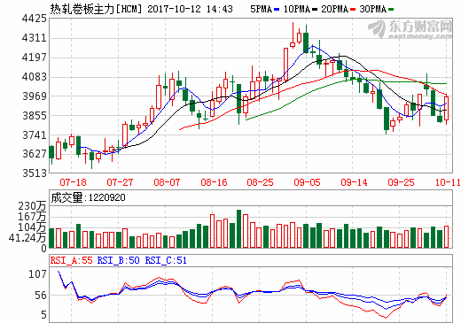Click the 3969 price axis label
Viewport: 461px width, 323px height.
pos(35,96)
